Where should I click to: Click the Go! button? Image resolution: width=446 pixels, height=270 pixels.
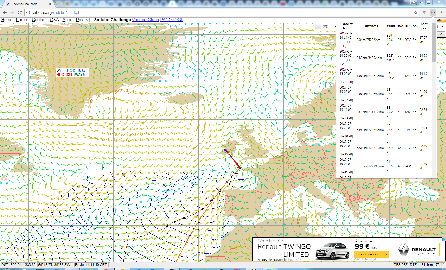pos(441,34)
